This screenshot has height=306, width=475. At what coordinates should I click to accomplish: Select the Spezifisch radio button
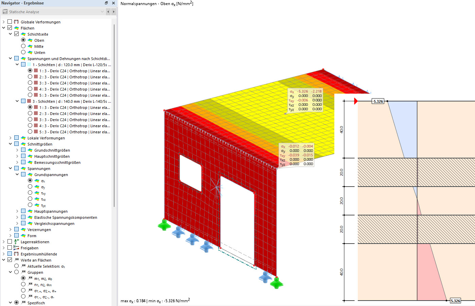pos(16,303)
